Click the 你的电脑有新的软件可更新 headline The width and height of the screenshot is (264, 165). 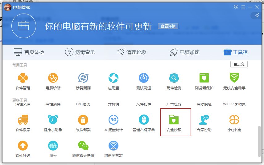point(98,26)
